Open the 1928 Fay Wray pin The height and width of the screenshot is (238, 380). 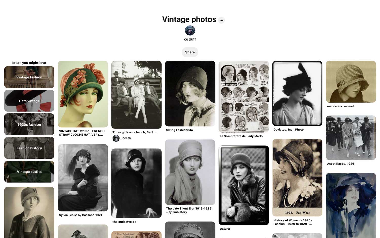coord(297,178)
